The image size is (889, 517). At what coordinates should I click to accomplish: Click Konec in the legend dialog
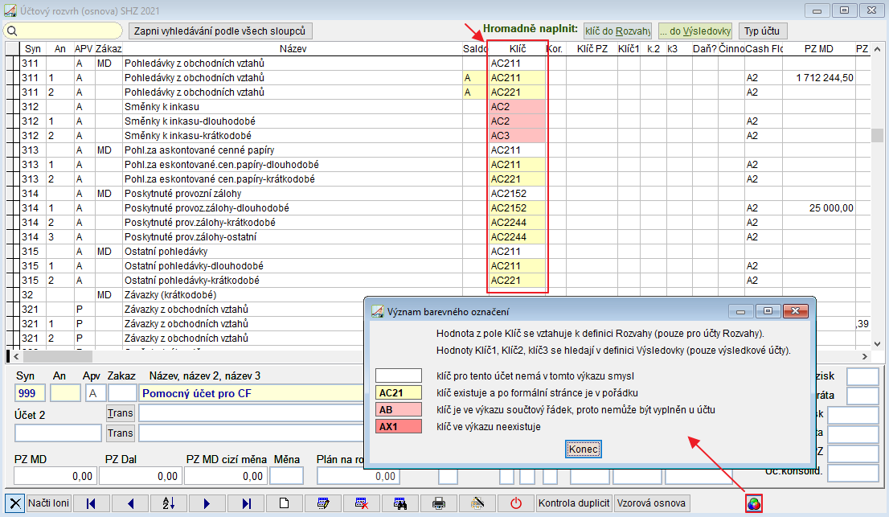(584, 449)
